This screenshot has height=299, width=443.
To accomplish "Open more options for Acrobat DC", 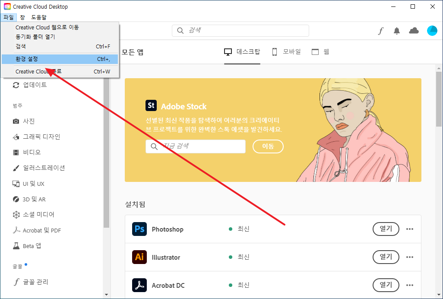I will coord(410,285).
